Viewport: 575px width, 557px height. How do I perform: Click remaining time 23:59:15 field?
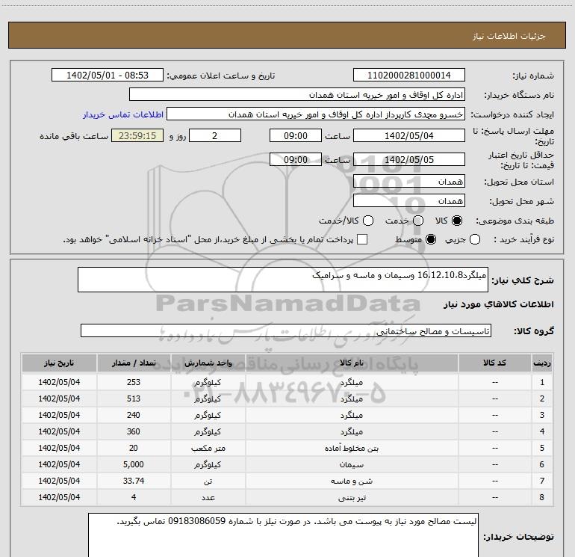(x=137, y=135)
